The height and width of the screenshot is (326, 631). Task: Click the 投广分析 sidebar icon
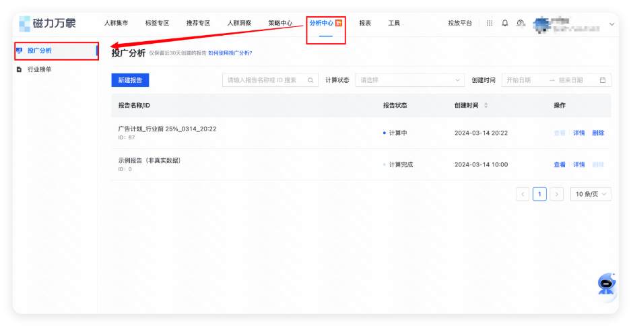20,51
